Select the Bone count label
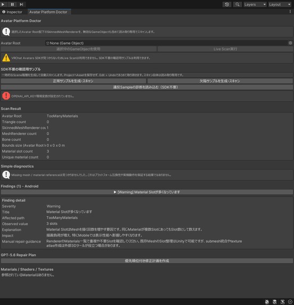 12,139
